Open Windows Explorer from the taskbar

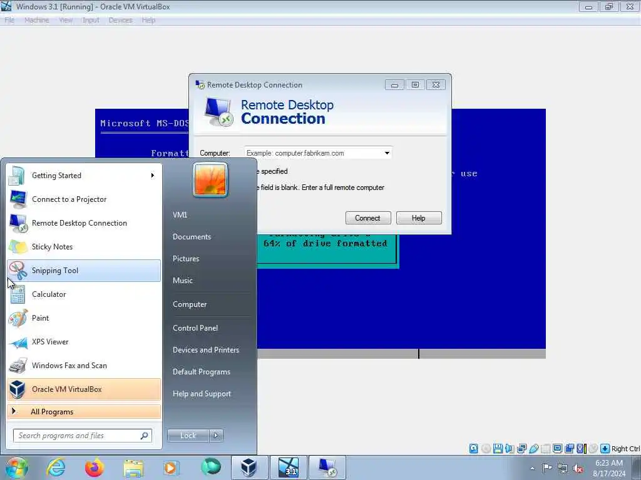(x=133, y=467)
